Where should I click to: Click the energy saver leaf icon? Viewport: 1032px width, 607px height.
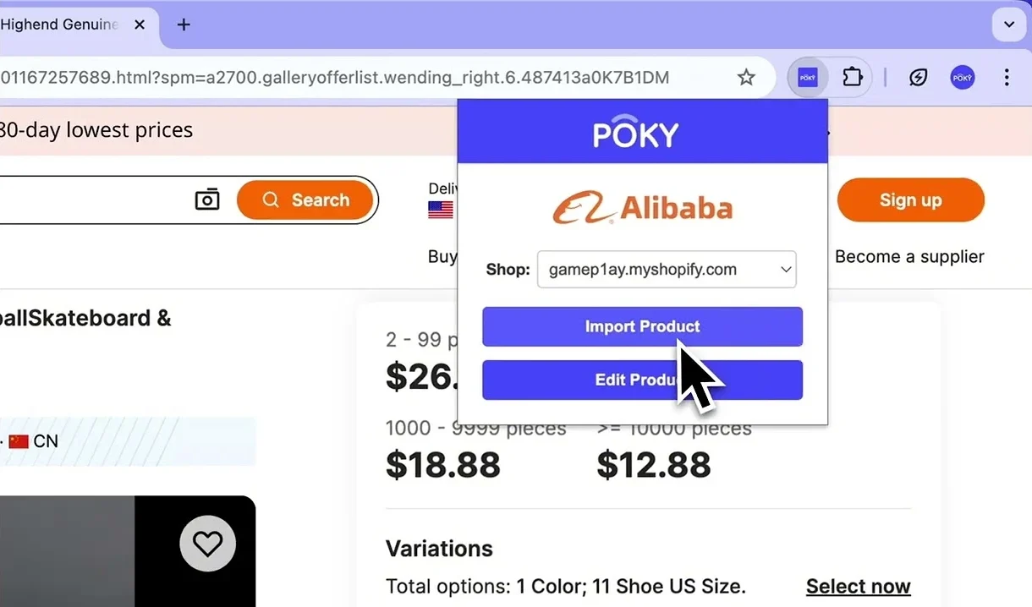[918, 77]
